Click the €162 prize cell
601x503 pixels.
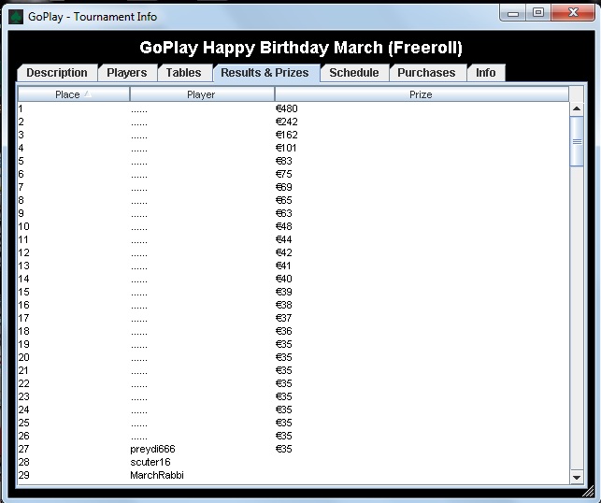tap(286, 135)
